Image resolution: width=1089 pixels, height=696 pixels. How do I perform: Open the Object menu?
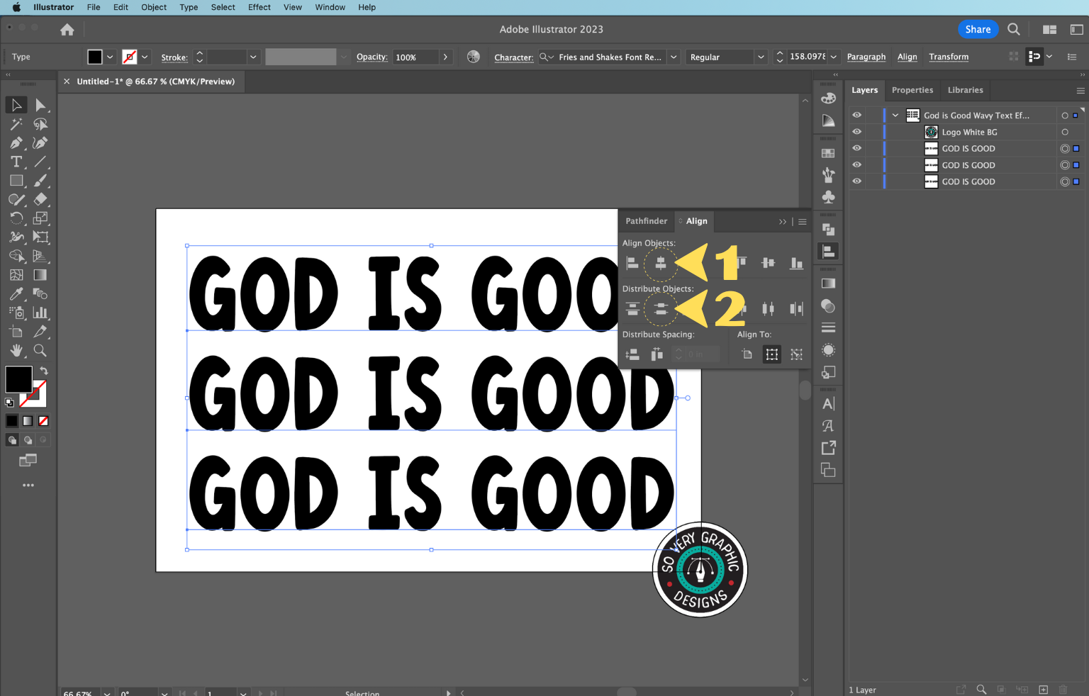click(x=154, y=7)
